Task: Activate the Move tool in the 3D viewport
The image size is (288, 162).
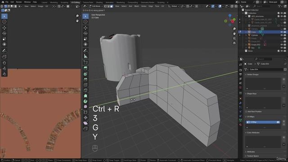Action: coord(85,28)
